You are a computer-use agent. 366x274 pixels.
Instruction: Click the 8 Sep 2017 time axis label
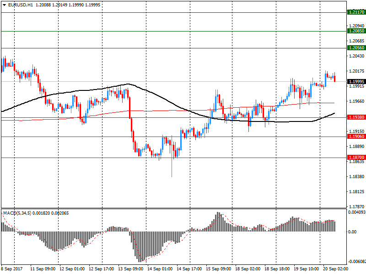12,269
